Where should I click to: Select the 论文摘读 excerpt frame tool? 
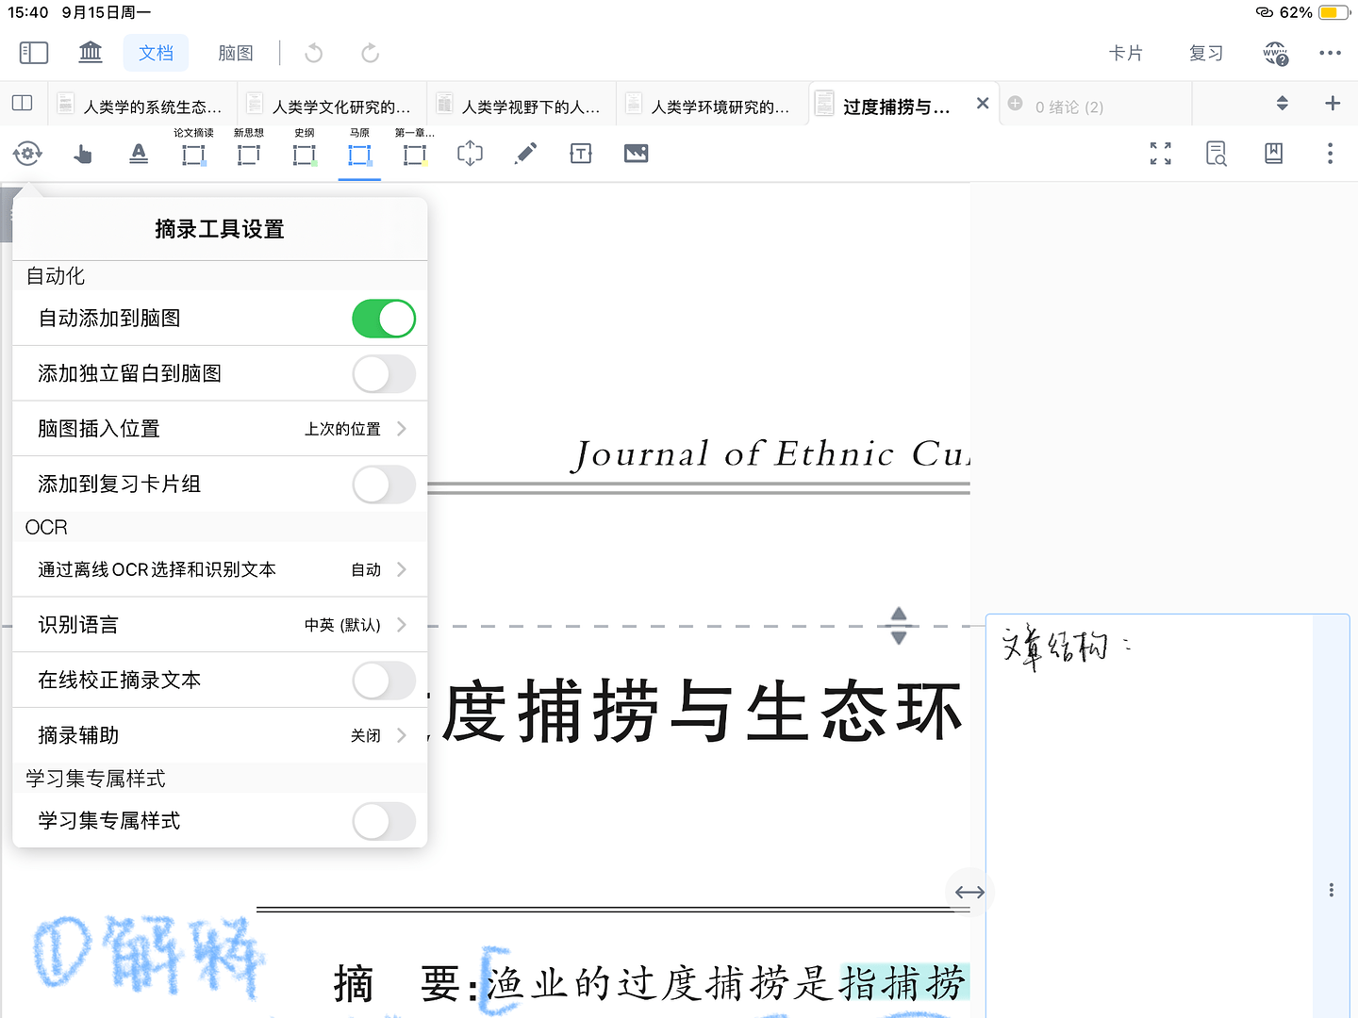pos(193,154)
